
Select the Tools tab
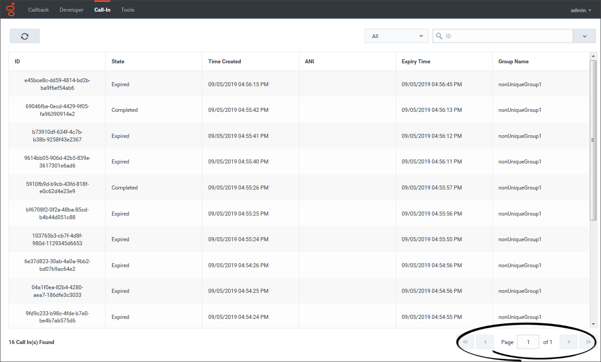click(127, 9)
